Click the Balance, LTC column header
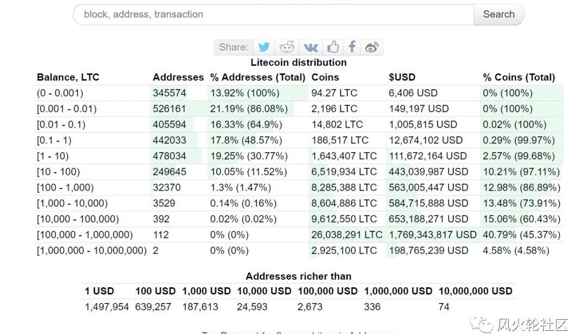Viewport: 587px width, 334px height. [x=68, y=77]
